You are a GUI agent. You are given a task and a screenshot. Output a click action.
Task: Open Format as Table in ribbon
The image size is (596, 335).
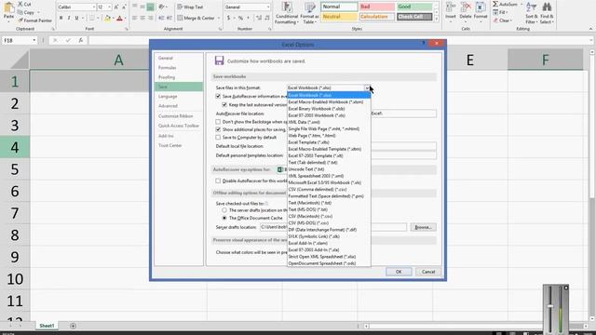click(x=309, y=13)
